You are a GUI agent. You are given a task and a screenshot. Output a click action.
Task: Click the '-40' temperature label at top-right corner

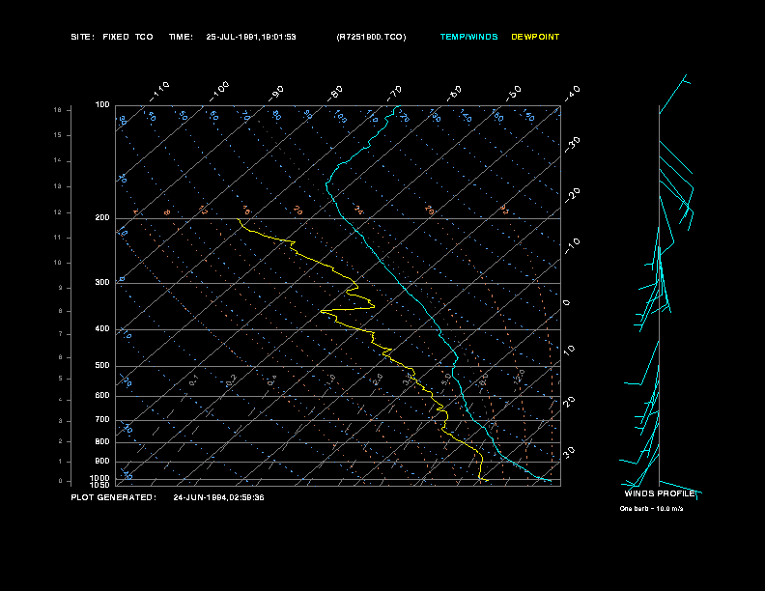coord(572,94)
